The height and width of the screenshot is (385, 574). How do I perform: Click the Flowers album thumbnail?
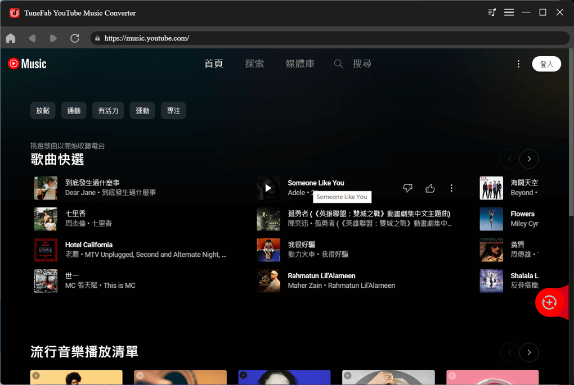pyautogui.click(x=491, y=219)
